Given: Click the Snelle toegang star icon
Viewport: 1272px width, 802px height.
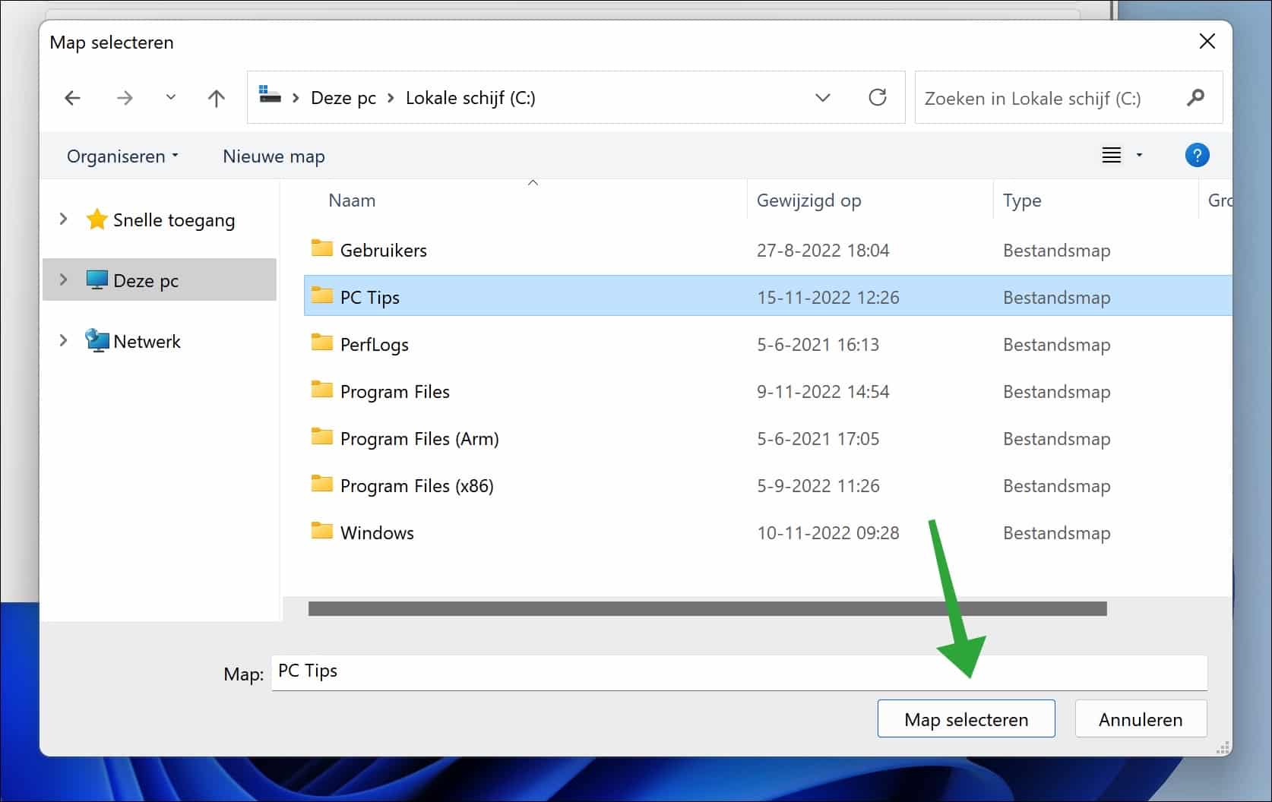Looking at the screenshot, I should (97, 219).
